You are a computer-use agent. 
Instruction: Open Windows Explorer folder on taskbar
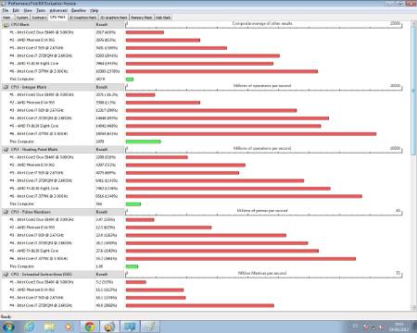pos(49,327)
